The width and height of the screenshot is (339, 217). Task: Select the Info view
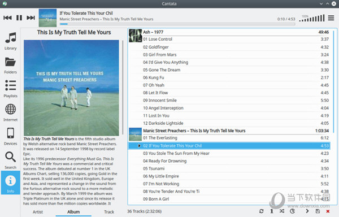click(x=10, y=183)
